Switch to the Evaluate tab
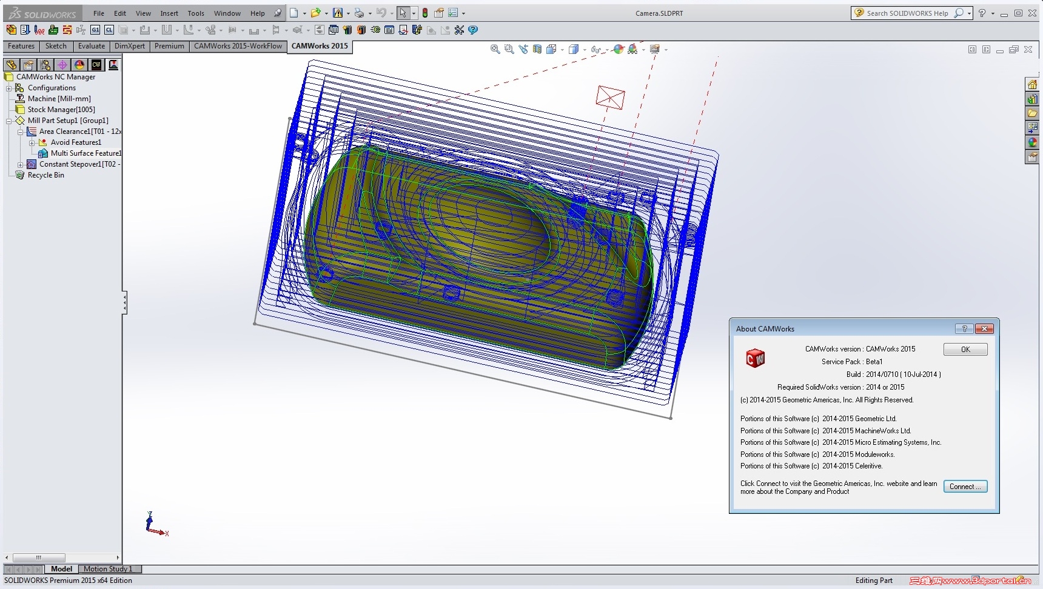The height and width of the screenshot is (589, 1043). pyautogui.click(x=92, y=46)
